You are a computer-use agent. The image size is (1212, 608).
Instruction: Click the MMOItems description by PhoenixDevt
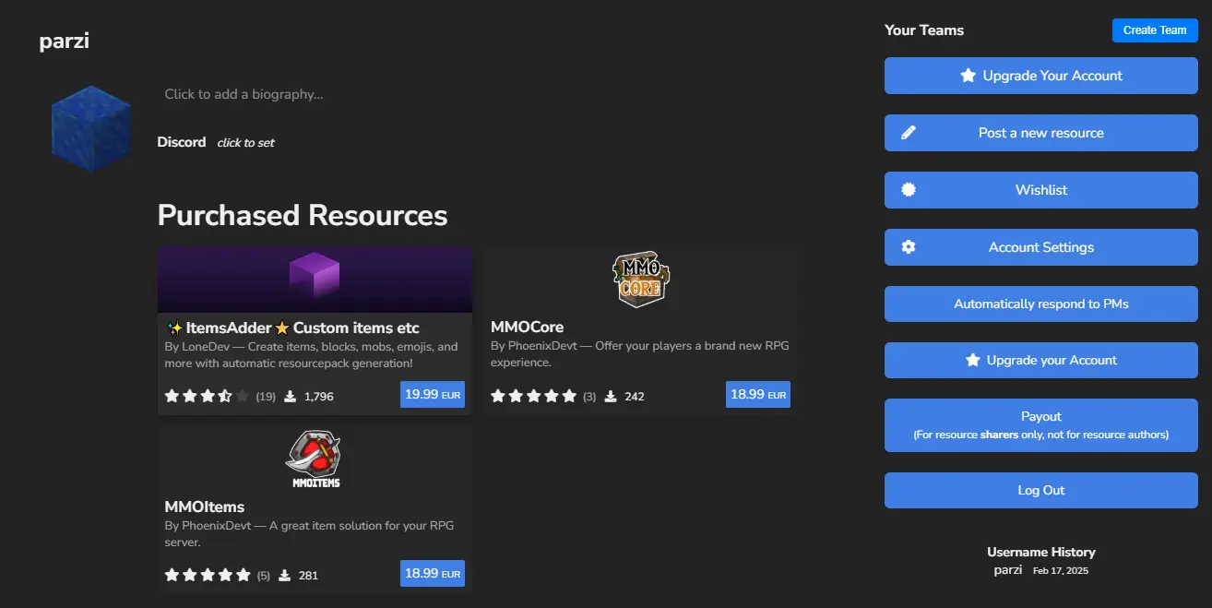coord(309,534)
